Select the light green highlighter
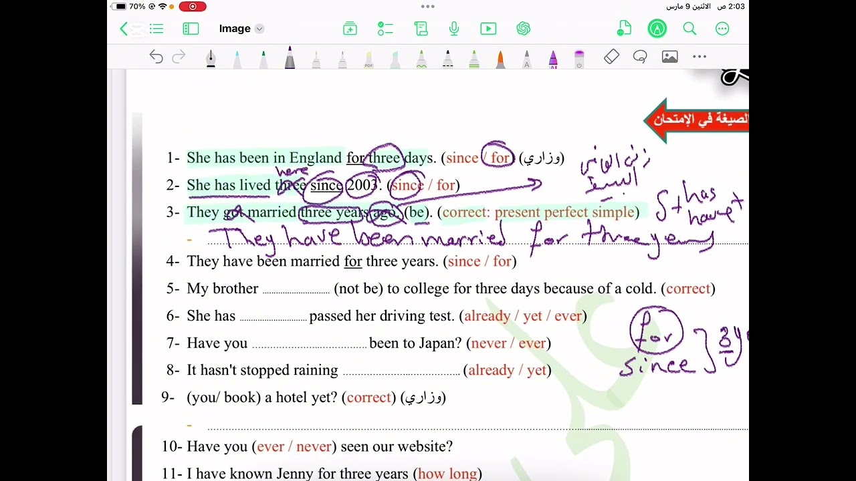This screenshot has height=481, width=856. (395, 58)
